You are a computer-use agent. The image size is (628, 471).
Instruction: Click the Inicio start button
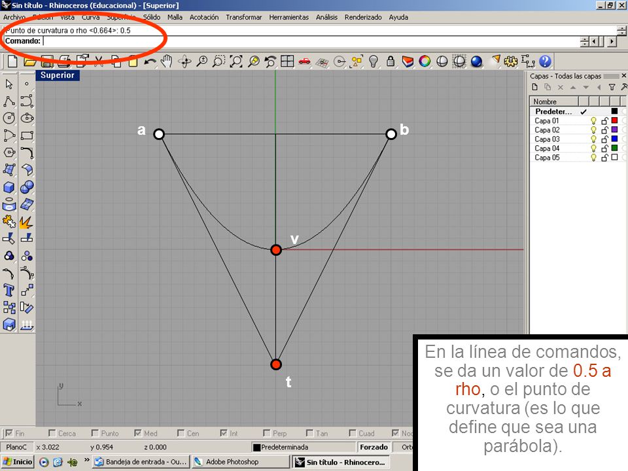tap(18, 462)
